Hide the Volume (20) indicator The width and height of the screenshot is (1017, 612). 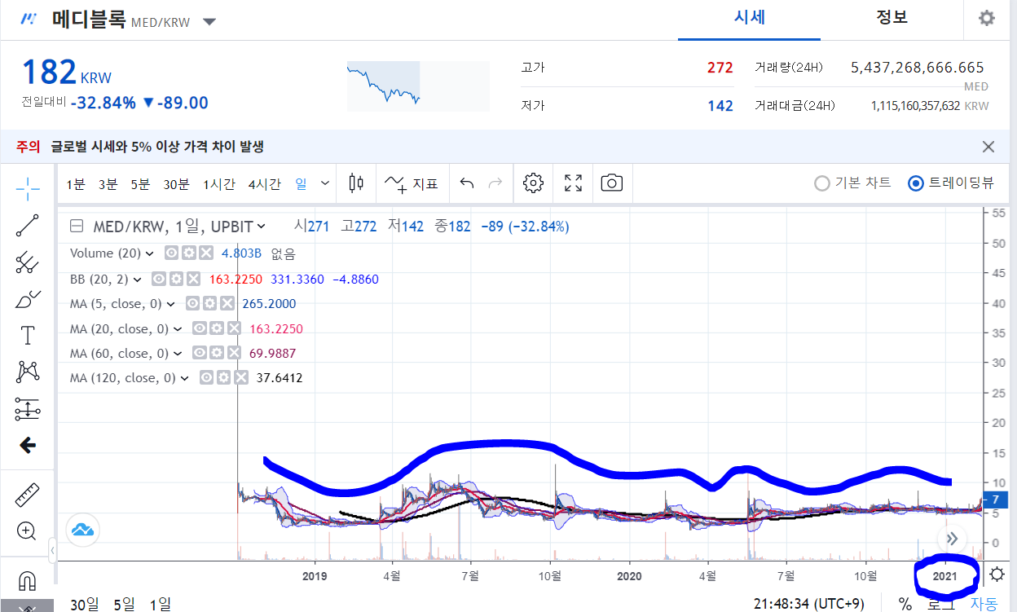(x=172, y=253)
